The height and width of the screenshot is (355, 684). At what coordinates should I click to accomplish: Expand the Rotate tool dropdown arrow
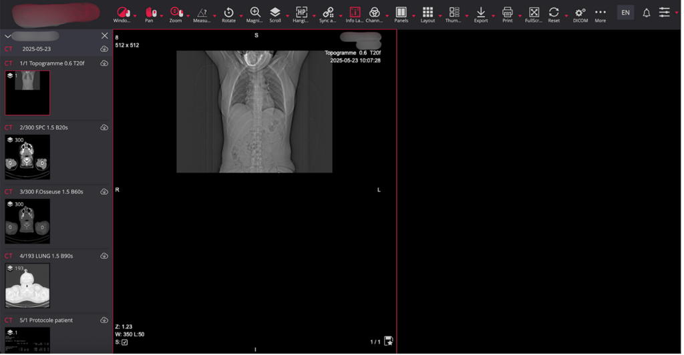click(241, 16)
